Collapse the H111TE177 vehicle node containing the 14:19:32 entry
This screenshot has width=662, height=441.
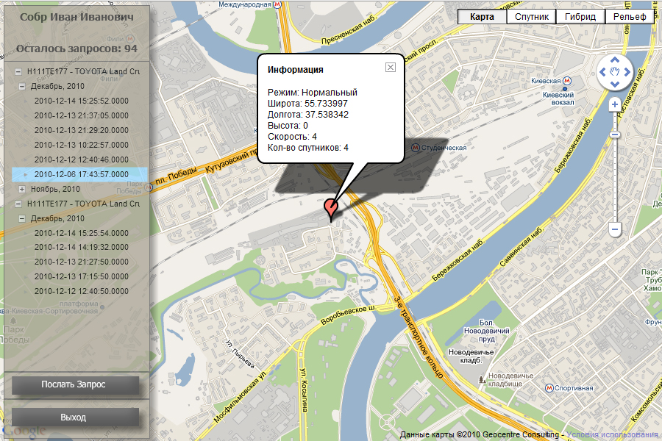pos(18,204)
